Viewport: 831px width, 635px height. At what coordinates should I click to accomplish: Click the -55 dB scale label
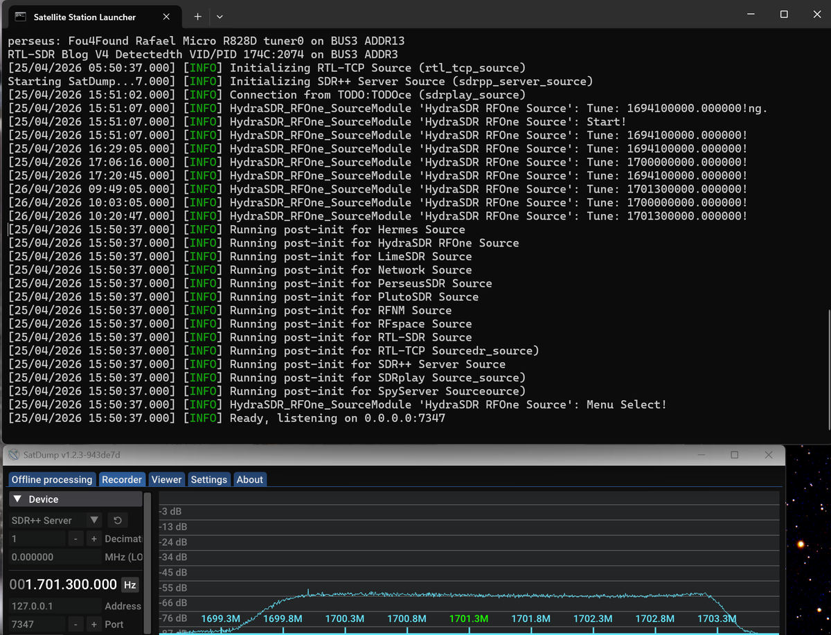coord(173,588)
